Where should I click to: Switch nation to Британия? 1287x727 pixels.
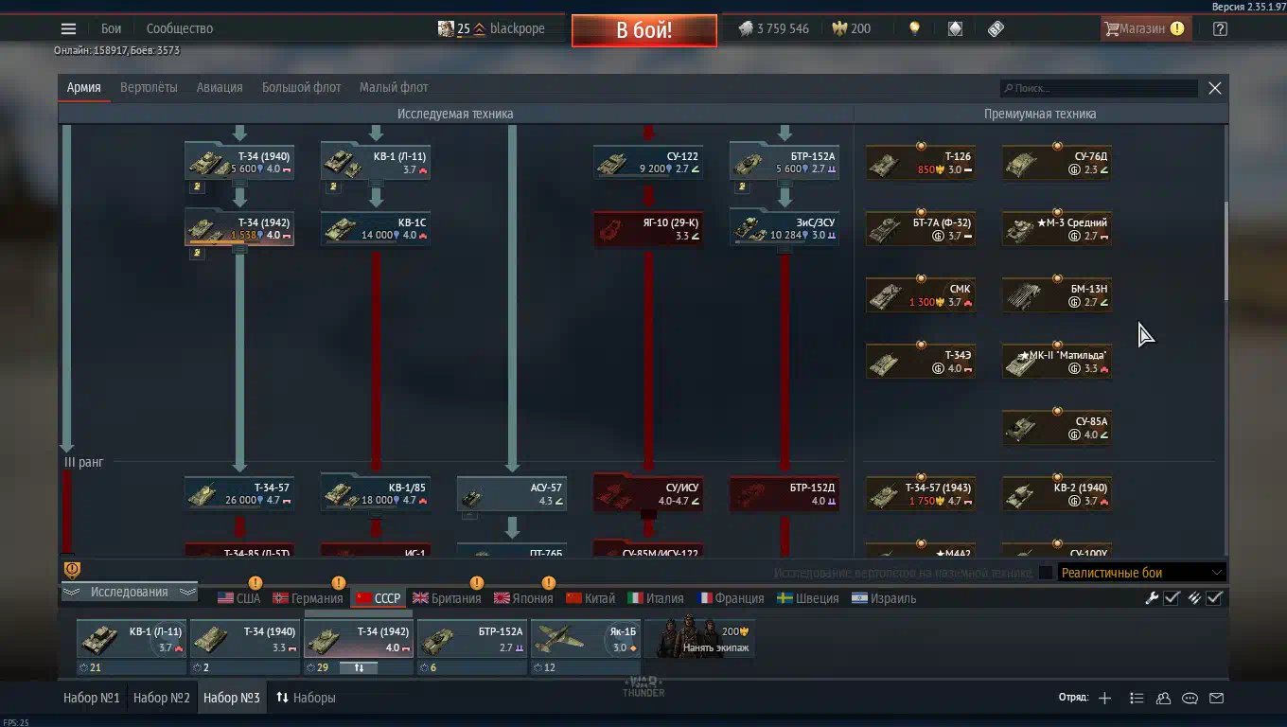coord(447,598)
